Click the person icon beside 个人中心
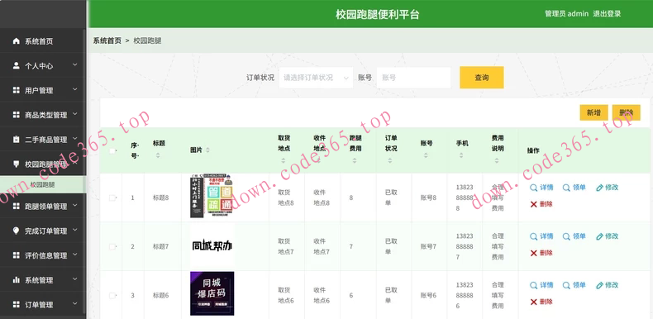This screenshot has height=319, width=653. pos(17,65)
